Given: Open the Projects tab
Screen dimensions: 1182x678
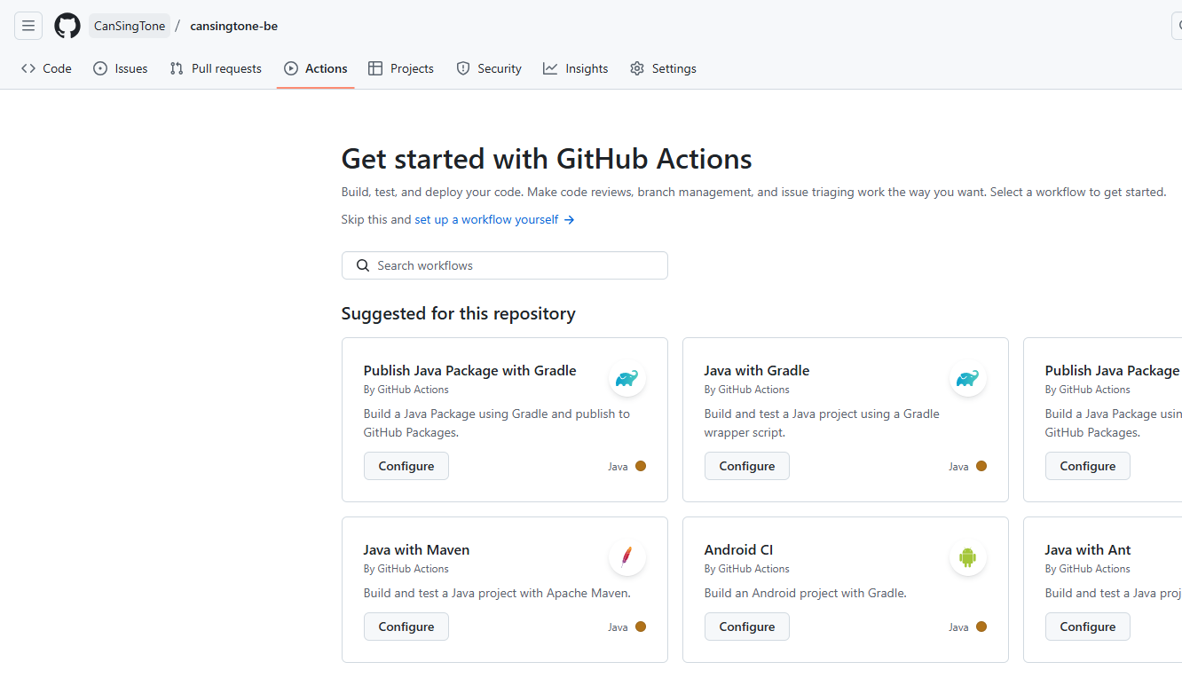Looking at the screenshot, I should (x=401, y=68).
